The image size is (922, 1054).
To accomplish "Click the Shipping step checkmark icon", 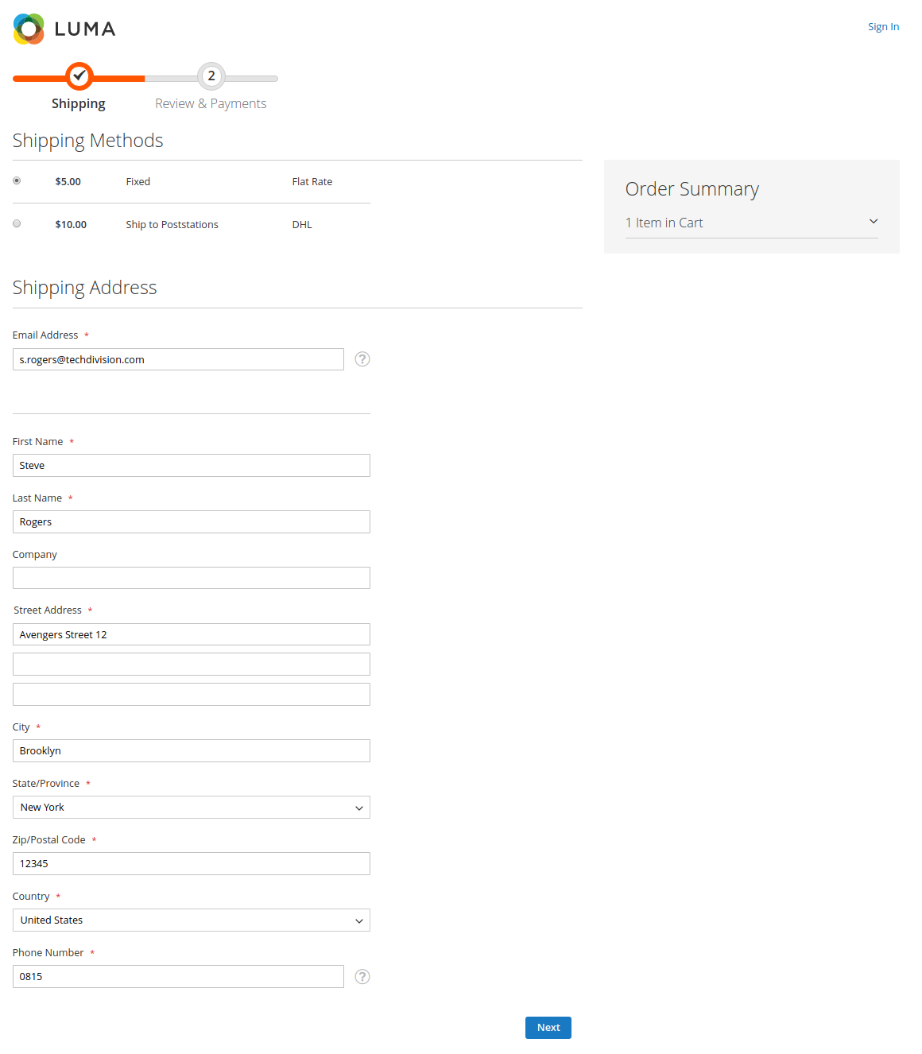I will point(79,76).
